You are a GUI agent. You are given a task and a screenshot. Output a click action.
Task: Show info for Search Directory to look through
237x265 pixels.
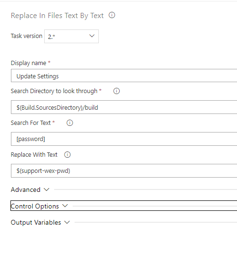116,91
